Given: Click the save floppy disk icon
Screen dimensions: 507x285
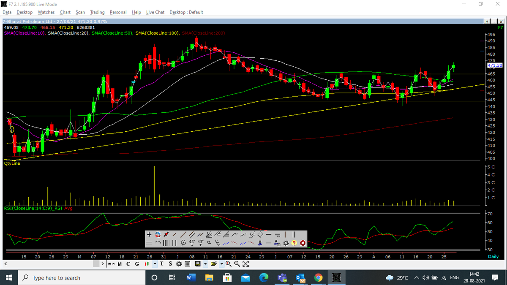Looking at the screenshot, I should point(198,264).
